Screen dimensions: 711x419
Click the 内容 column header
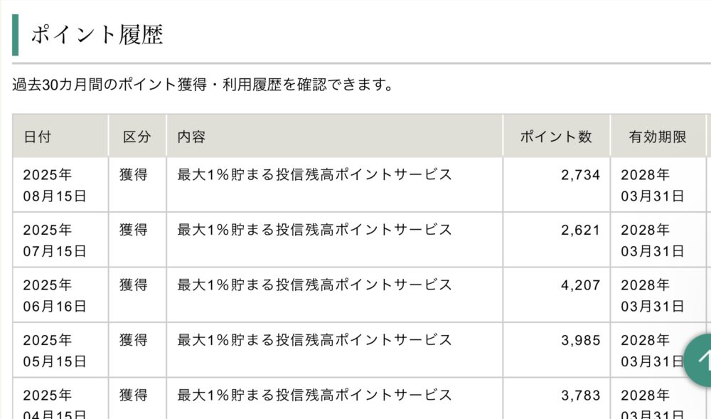pos(191,137)
